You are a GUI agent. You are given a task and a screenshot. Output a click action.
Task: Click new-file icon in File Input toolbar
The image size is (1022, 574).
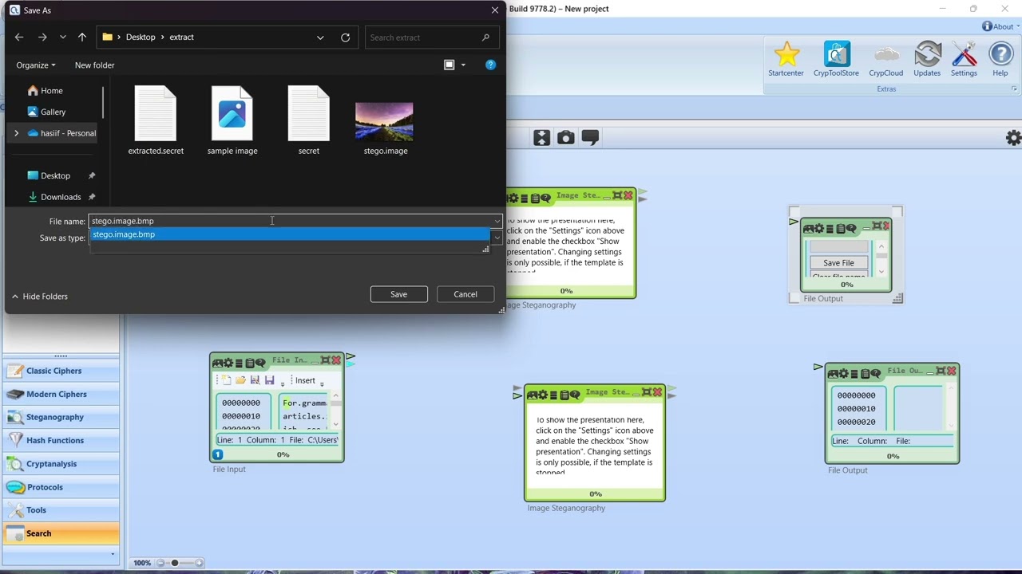click(x=226, y=380)
